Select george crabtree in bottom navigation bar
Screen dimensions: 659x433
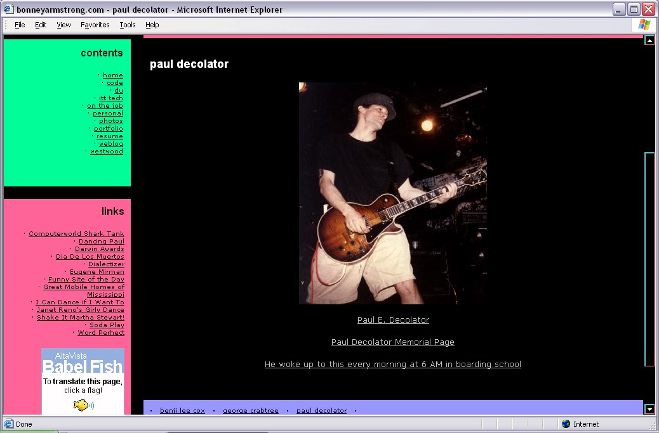tap(250, 411)
